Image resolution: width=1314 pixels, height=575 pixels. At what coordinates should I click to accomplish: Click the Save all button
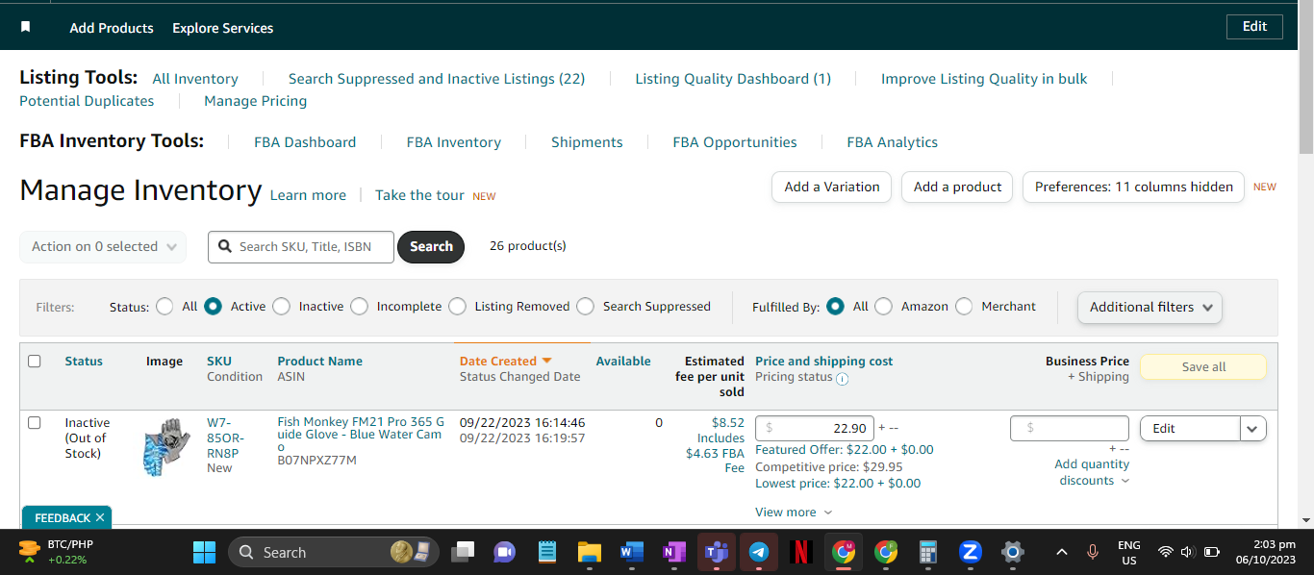pos(1203,367)
